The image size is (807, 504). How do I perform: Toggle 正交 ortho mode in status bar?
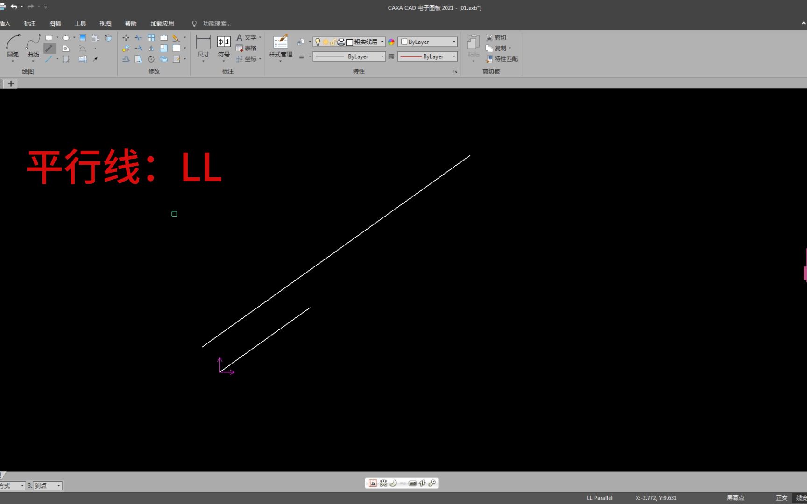782,498
